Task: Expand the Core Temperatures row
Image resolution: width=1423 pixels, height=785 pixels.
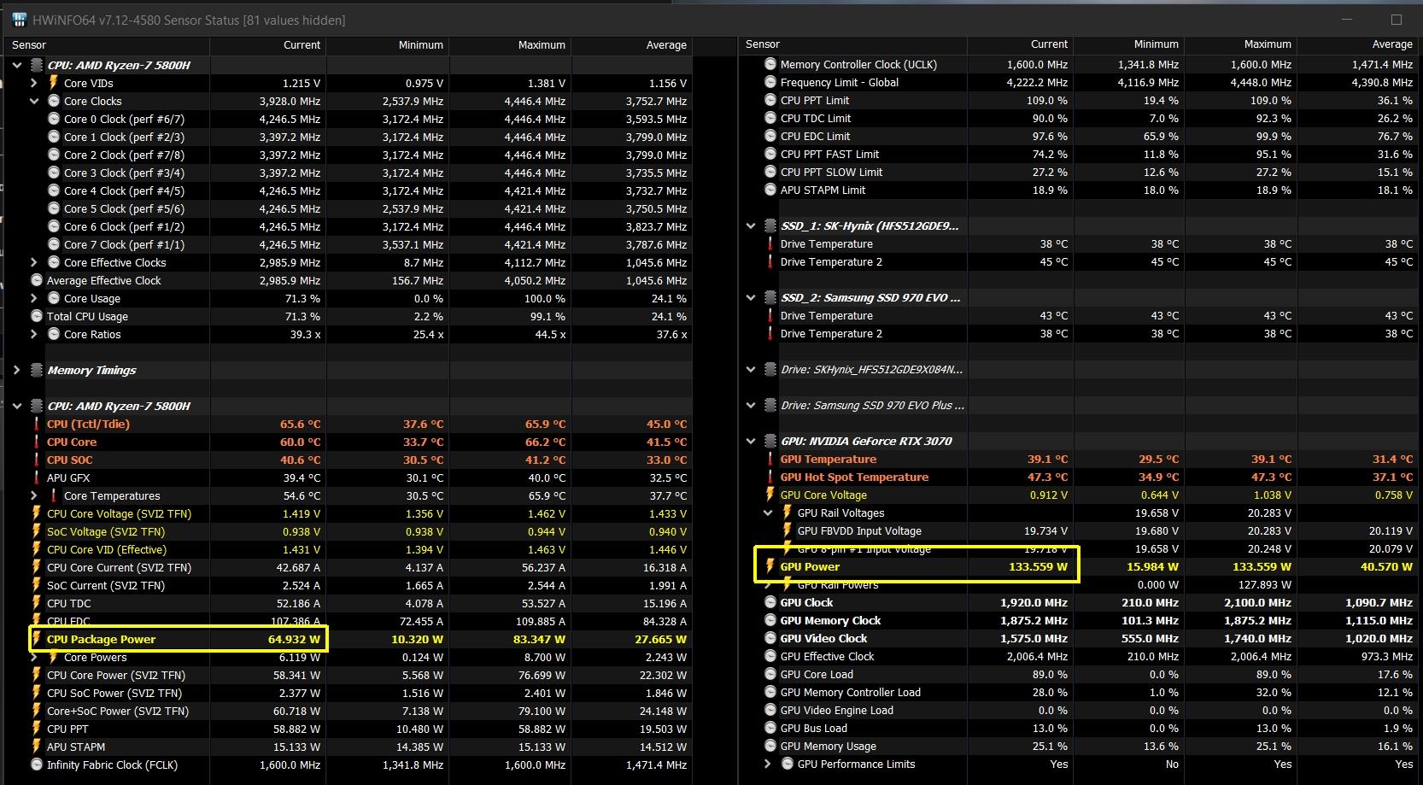Action: pos(33,495)
